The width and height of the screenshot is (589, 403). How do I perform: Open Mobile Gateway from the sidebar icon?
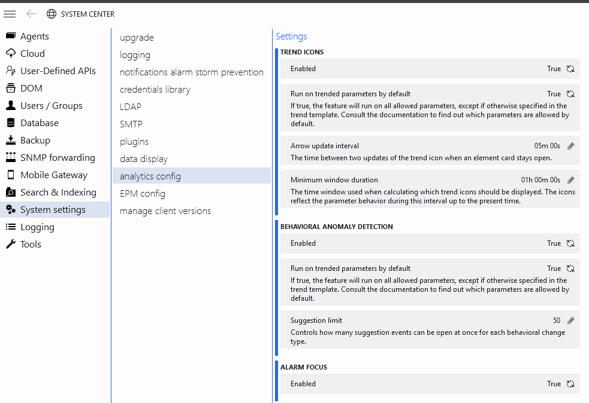coord(10,175)
